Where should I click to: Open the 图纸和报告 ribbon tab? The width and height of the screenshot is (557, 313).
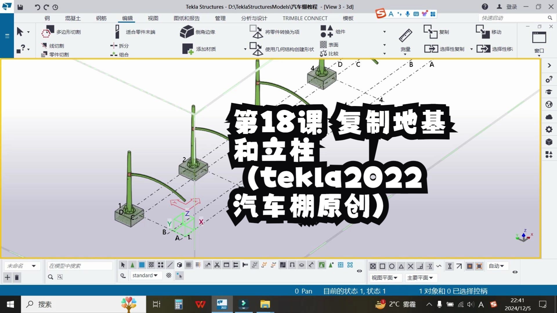187,18
